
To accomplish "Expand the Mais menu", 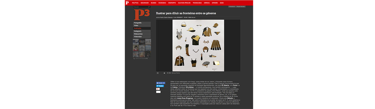I will point(222,3).
